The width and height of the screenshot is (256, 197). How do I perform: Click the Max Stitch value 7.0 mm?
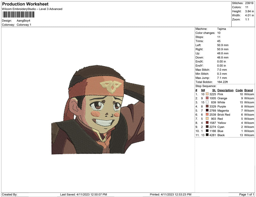point(222,70)
